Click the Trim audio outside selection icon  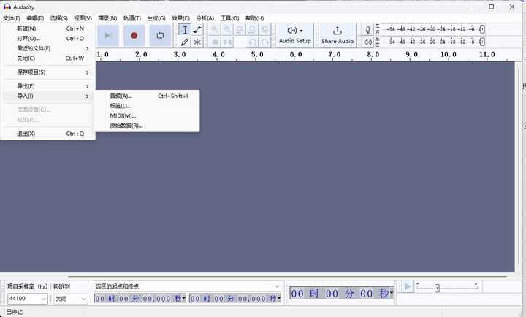(x=215, y=42)
